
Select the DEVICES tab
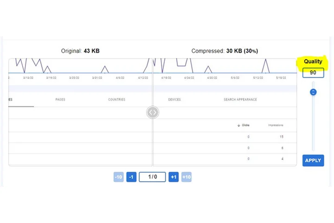[x=174, y=99]
